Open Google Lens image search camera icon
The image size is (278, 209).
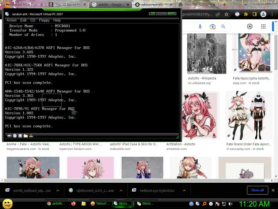coord(212,27)
